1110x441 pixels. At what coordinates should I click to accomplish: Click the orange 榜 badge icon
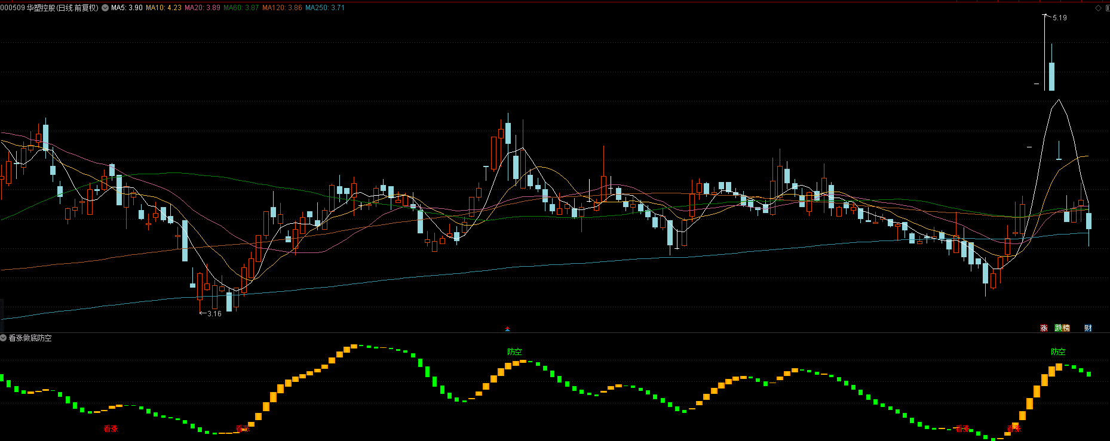coord(1066,328)
